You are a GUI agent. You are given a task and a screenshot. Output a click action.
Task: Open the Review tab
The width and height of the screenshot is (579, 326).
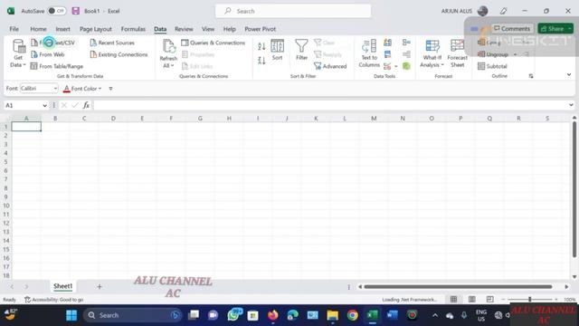[184, 29]
